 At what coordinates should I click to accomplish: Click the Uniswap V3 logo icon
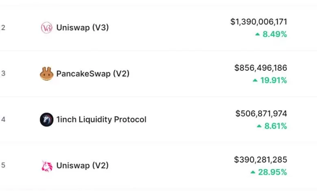(47, 28)
